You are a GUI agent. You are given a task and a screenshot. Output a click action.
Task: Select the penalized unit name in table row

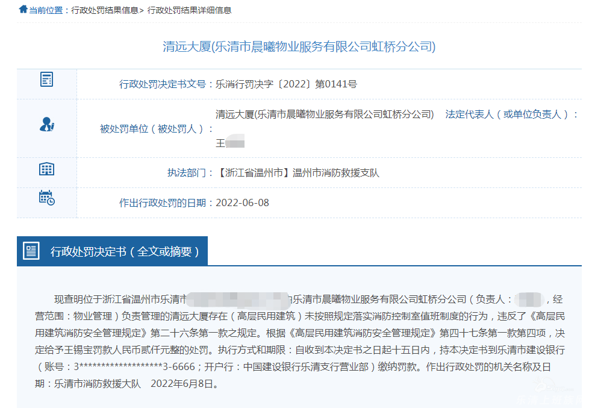[325, 114]
